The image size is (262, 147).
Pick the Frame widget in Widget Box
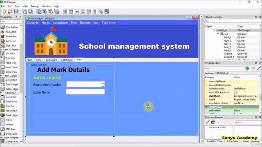(x=7, y=120)
